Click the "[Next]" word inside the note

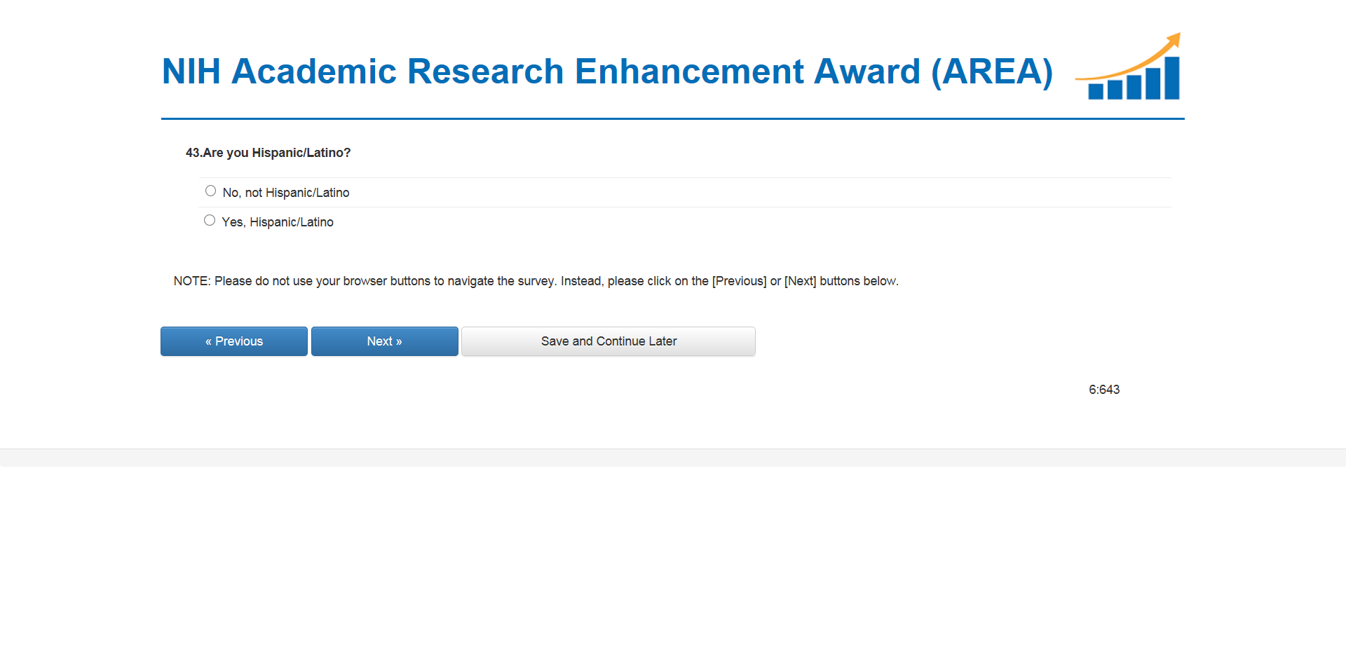point(800,281)
